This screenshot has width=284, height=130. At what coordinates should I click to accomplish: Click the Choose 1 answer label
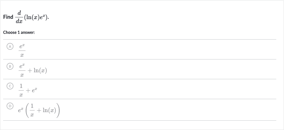19,33
